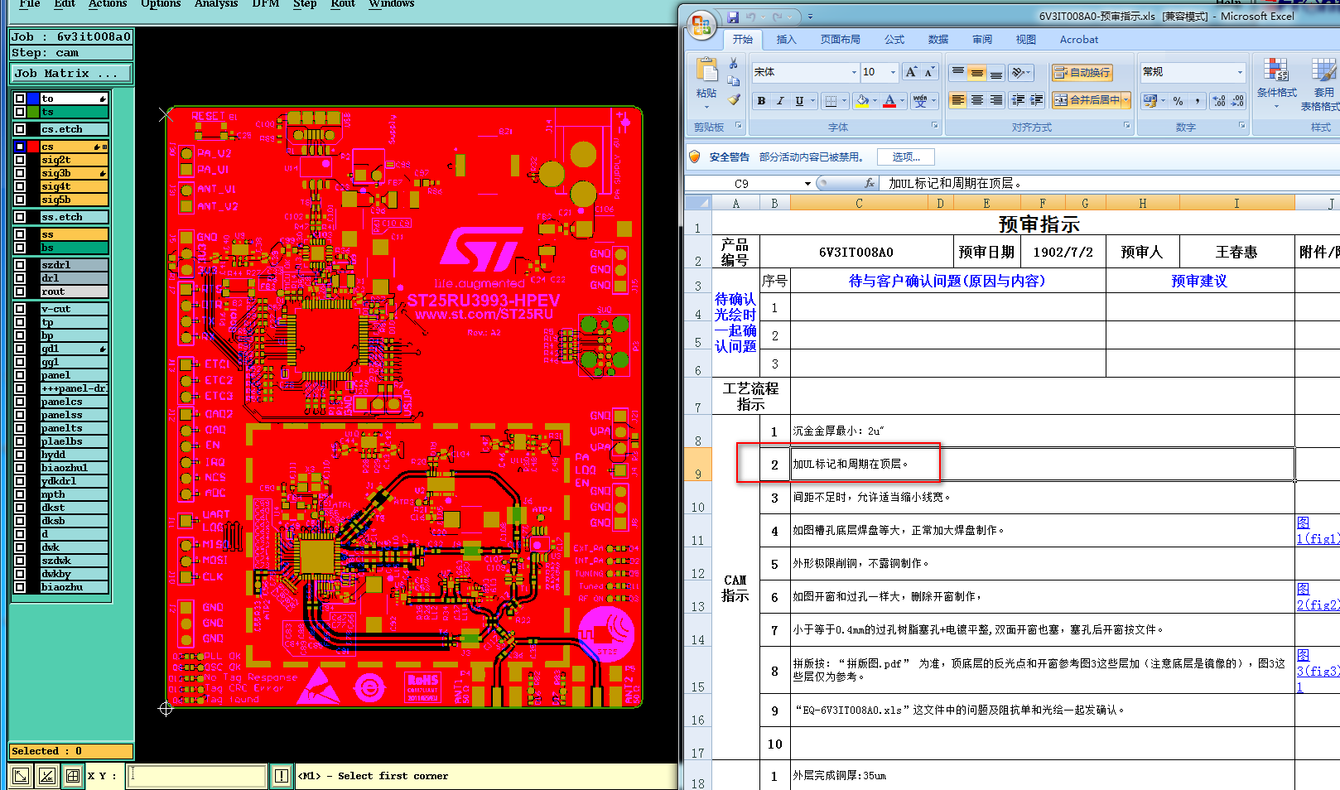The height and width of the screenshot is (790, 1340).
Task: Open the Acrobat ribbon tab
Action: point(1079,40)
